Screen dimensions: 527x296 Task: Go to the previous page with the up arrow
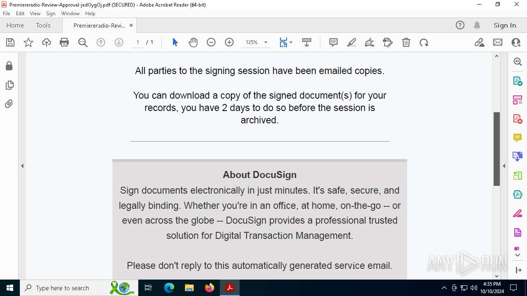pos(101,42)
